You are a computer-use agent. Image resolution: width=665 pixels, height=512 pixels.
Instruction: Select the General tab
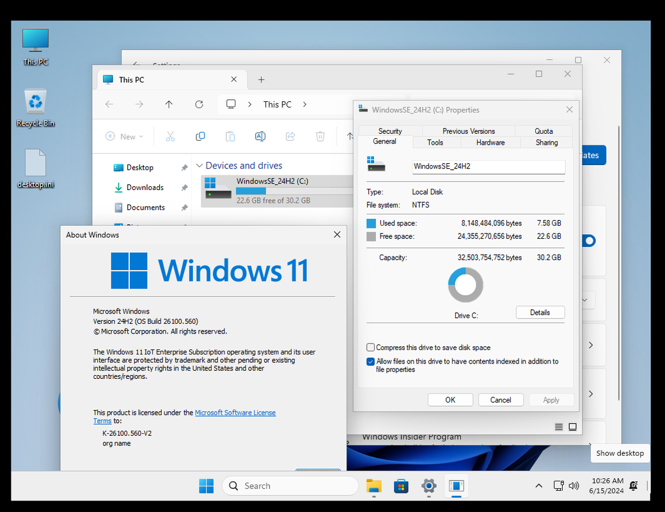pyautogui.click(x=385, y=141)
